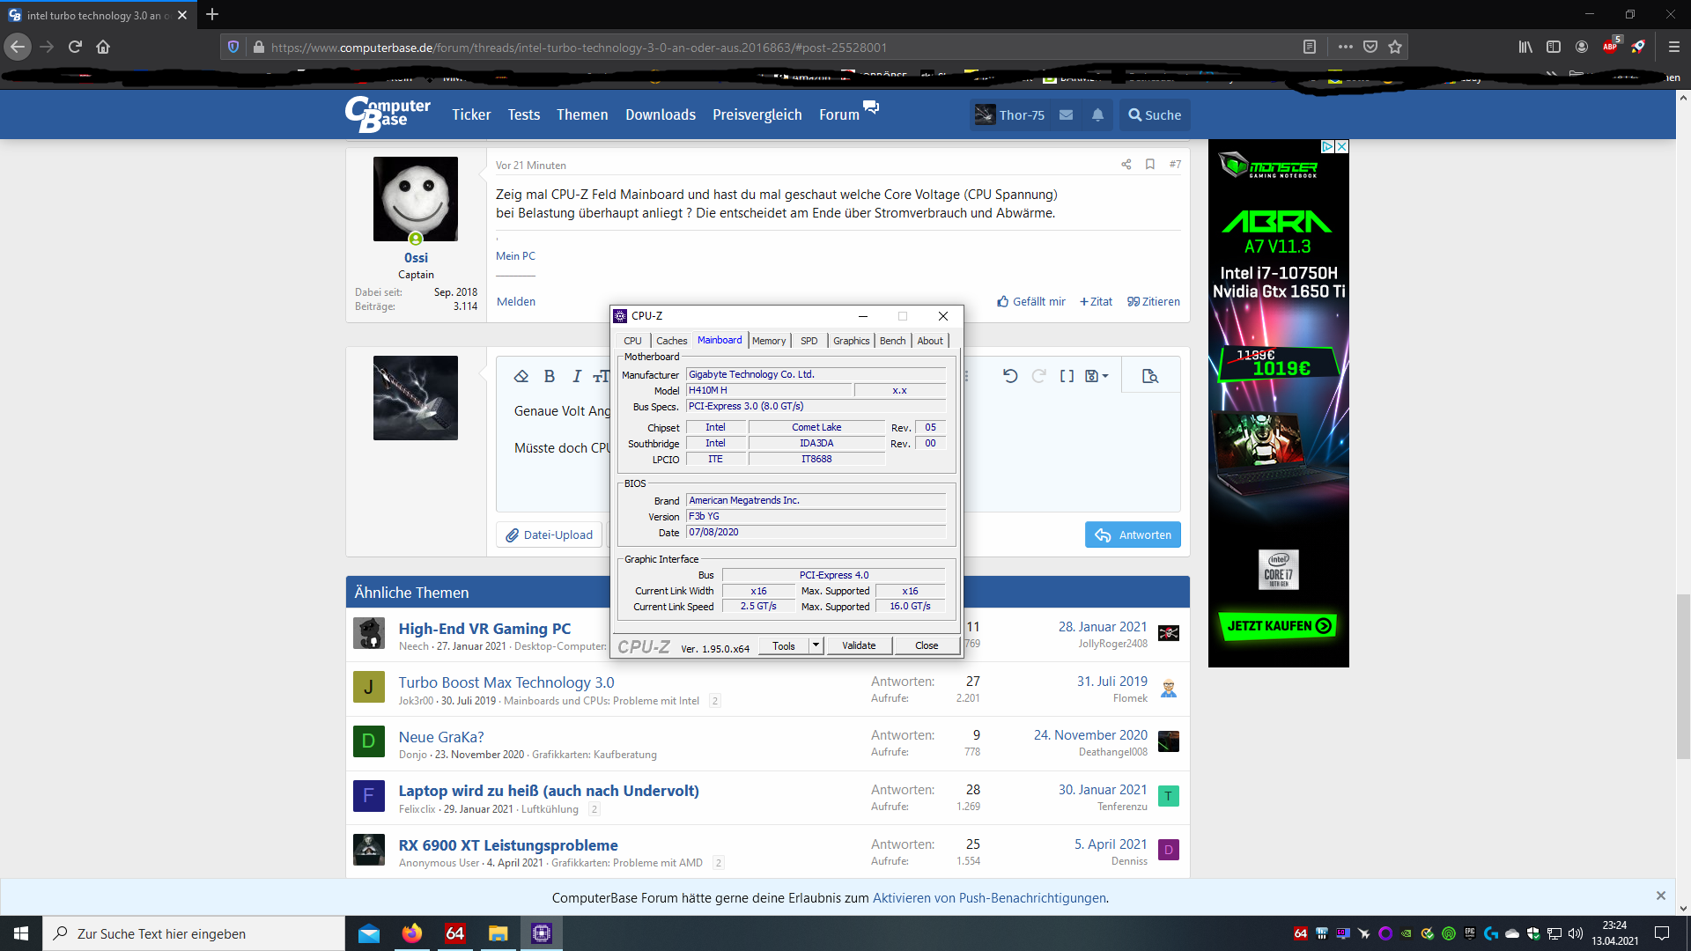Toggle italic formatting in reply editor
Viewport: 1691px width, 951px height.
point(577,376)
